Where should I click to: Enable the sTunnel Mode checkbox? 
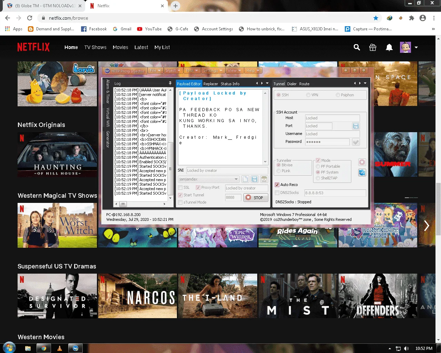(180, 202)
